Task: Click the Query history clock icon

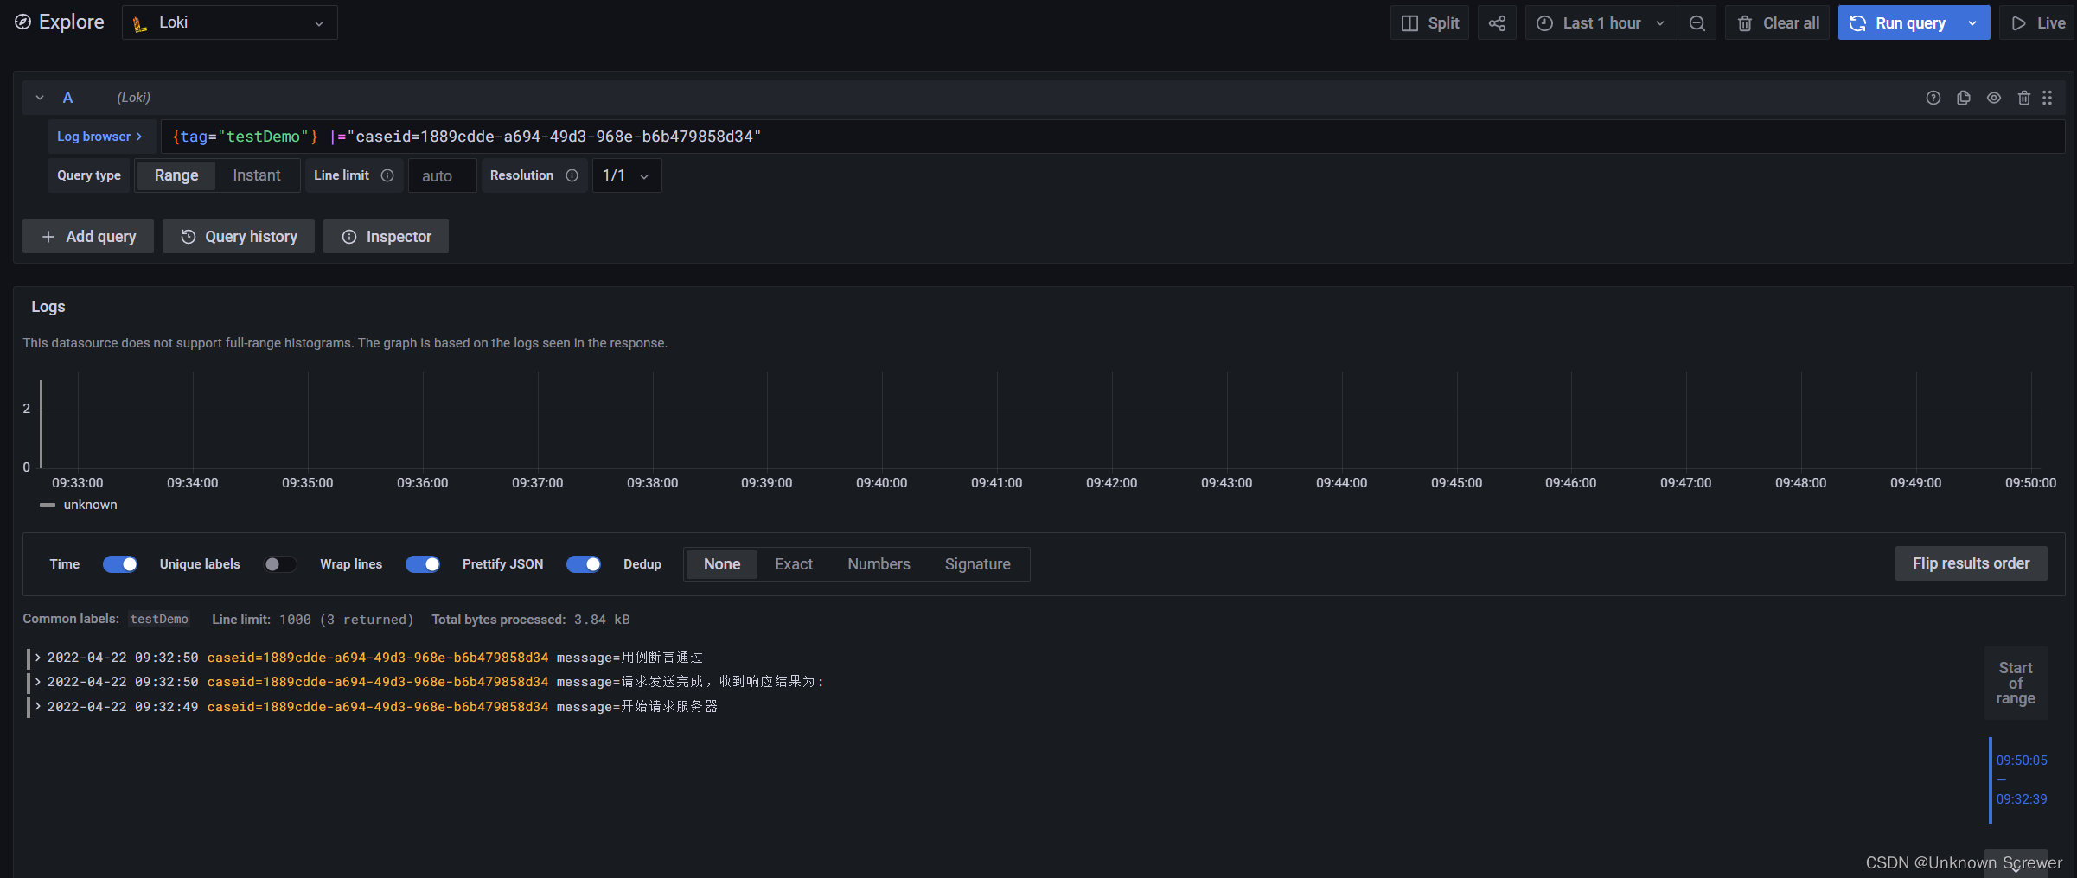Action: [188, 236]
